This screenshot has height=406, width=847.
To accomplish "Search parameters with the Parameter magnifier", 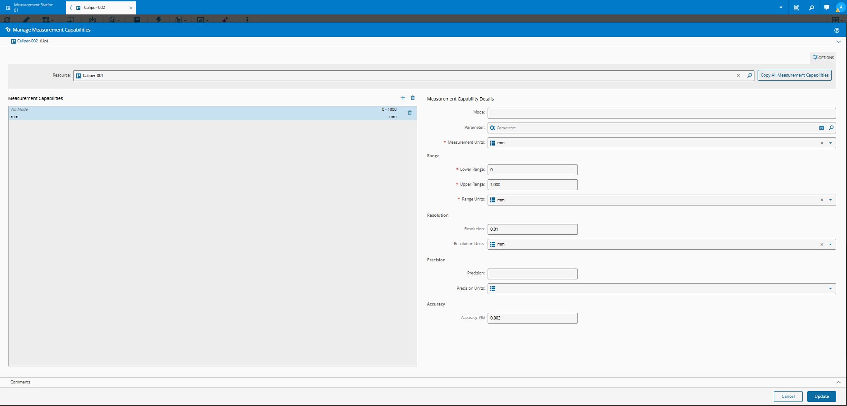I will 831,128.
